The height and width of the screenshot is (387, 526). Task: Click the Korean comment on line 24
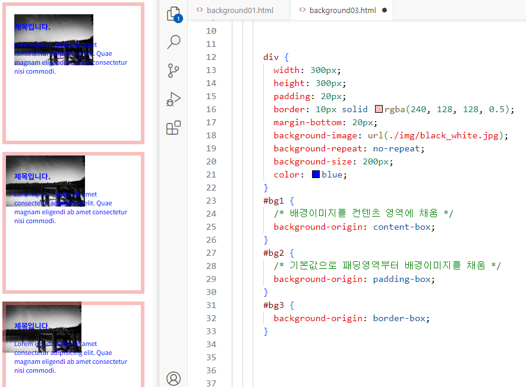click(363, 214)
